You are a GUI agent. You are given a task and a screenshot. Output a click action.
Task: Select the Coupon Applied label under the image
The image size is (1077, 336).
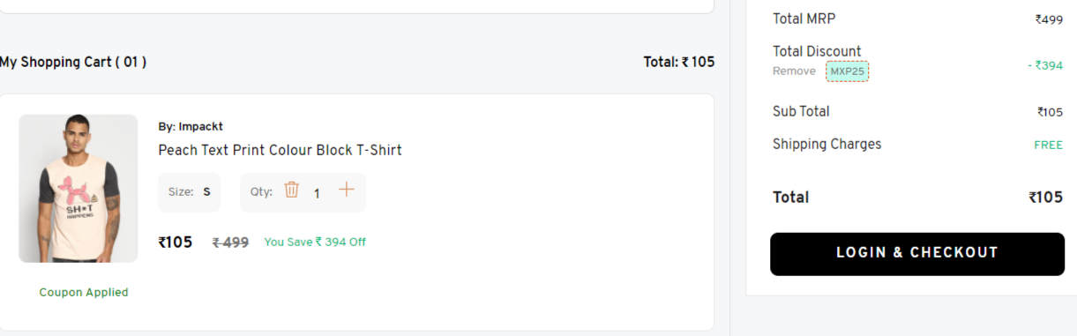pyautogui.click(x=84, y=292)
